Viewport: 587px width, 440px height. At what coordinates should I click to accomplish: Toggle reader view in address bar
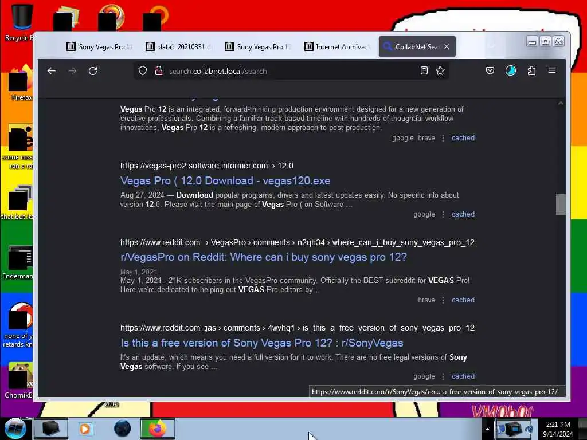pos(424,70)
